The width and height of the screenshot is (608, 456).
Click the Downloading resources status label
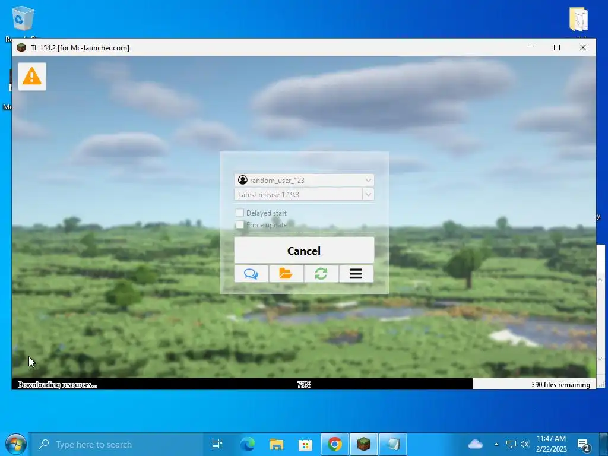click(x=58, y=385)
